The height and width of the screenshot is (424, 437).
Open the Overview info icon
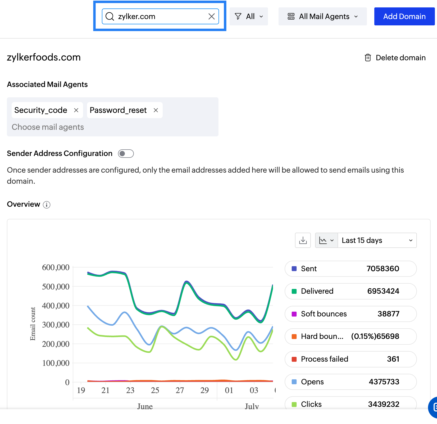click(x=47, y=205)
